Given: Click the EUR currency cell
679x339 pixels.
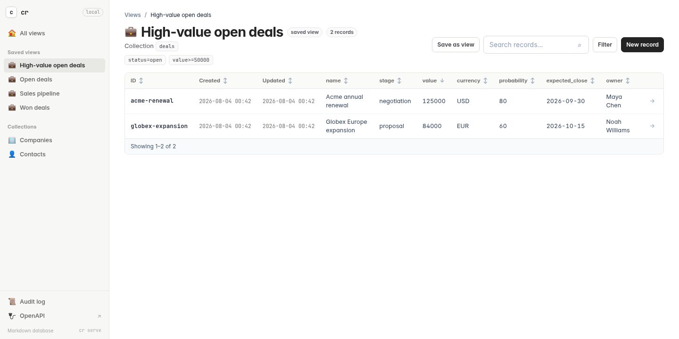Looking at the screenshot, I should [x=463, y=126].
